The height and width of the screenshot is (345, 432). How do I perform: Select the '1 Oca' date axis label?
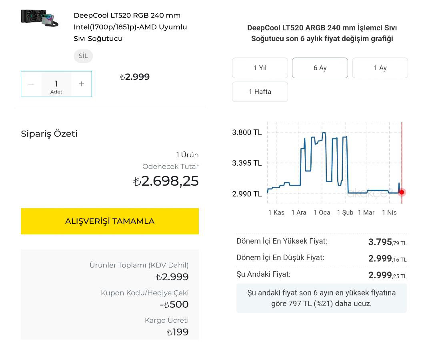[x=322, y=213]
